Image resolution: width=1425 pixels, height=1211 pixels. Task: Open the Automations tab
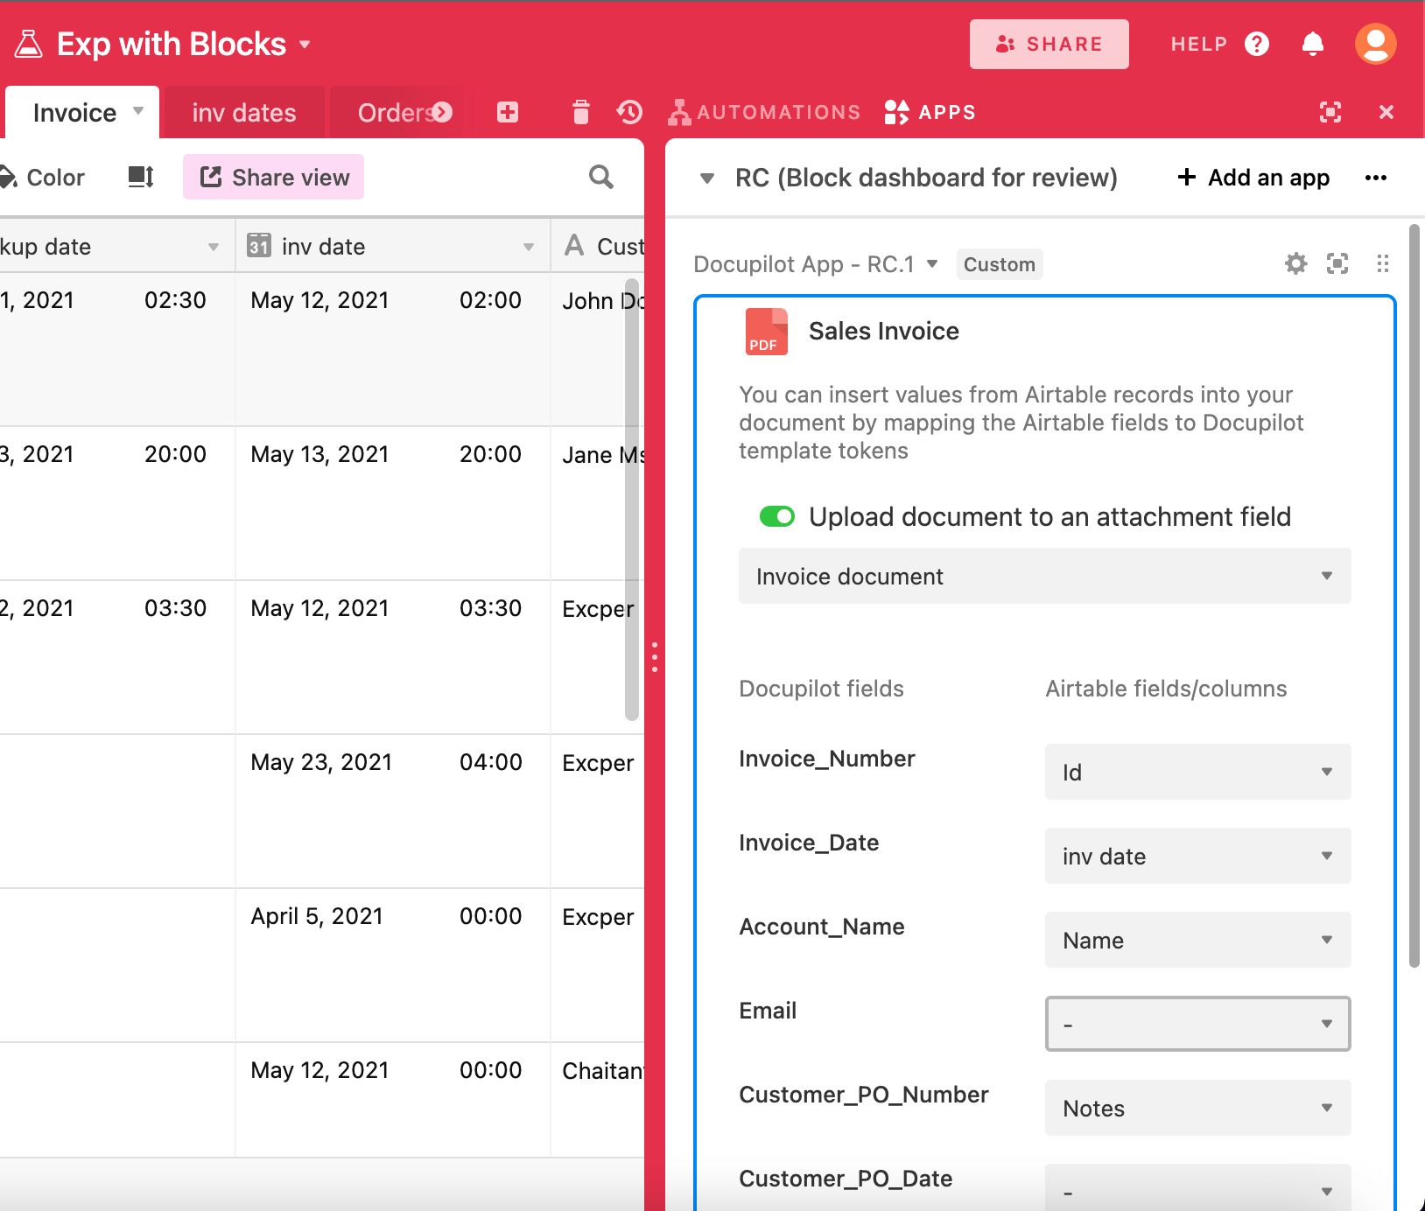pos(765,112)
